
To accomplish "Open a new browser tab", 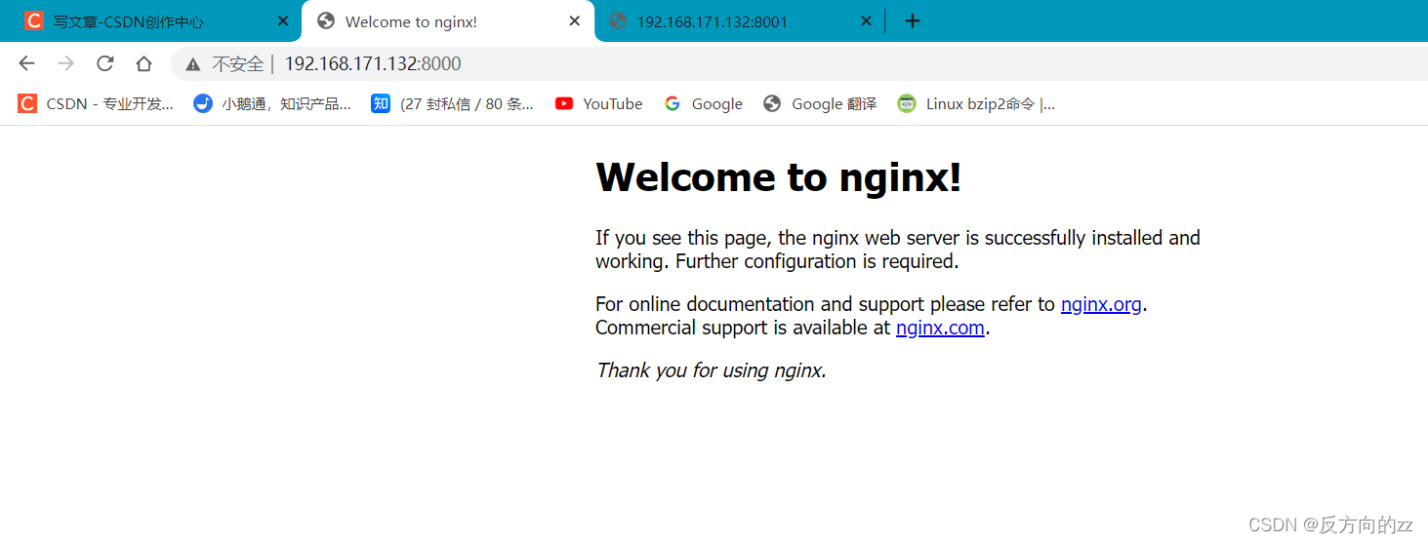I will [x=912, y=20].
